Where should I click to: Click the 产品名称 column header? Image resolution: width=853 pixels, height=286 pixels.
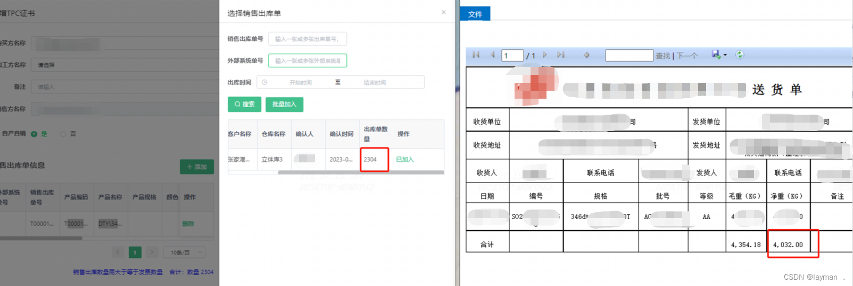[x=110, y=197]
